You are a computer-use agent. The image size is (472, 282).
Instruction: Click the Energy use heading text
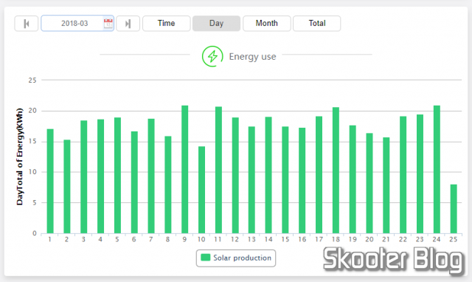pyautogui.click(x=252, y=57)
